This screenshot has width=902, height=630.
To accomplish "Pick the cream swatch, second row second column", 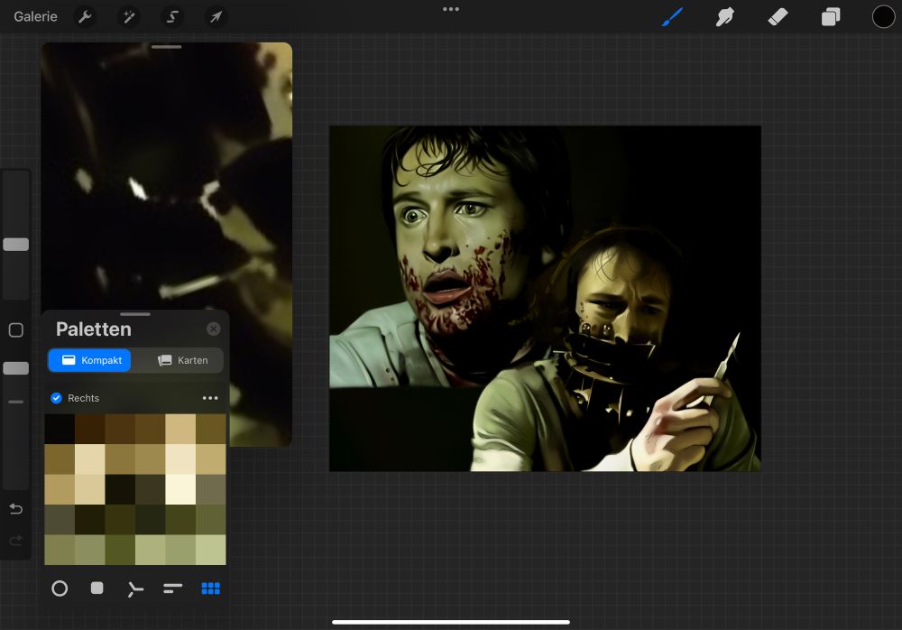I will click(x=89, y=459).
